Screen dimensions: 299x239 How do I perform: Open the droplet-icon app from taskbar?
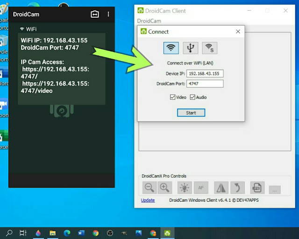38,233
